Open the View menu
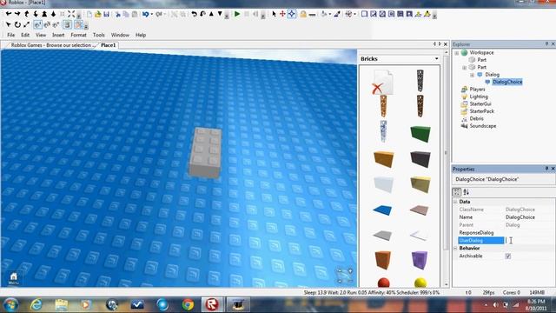This screenshot has width=556, height=313. tap(41, 35)
